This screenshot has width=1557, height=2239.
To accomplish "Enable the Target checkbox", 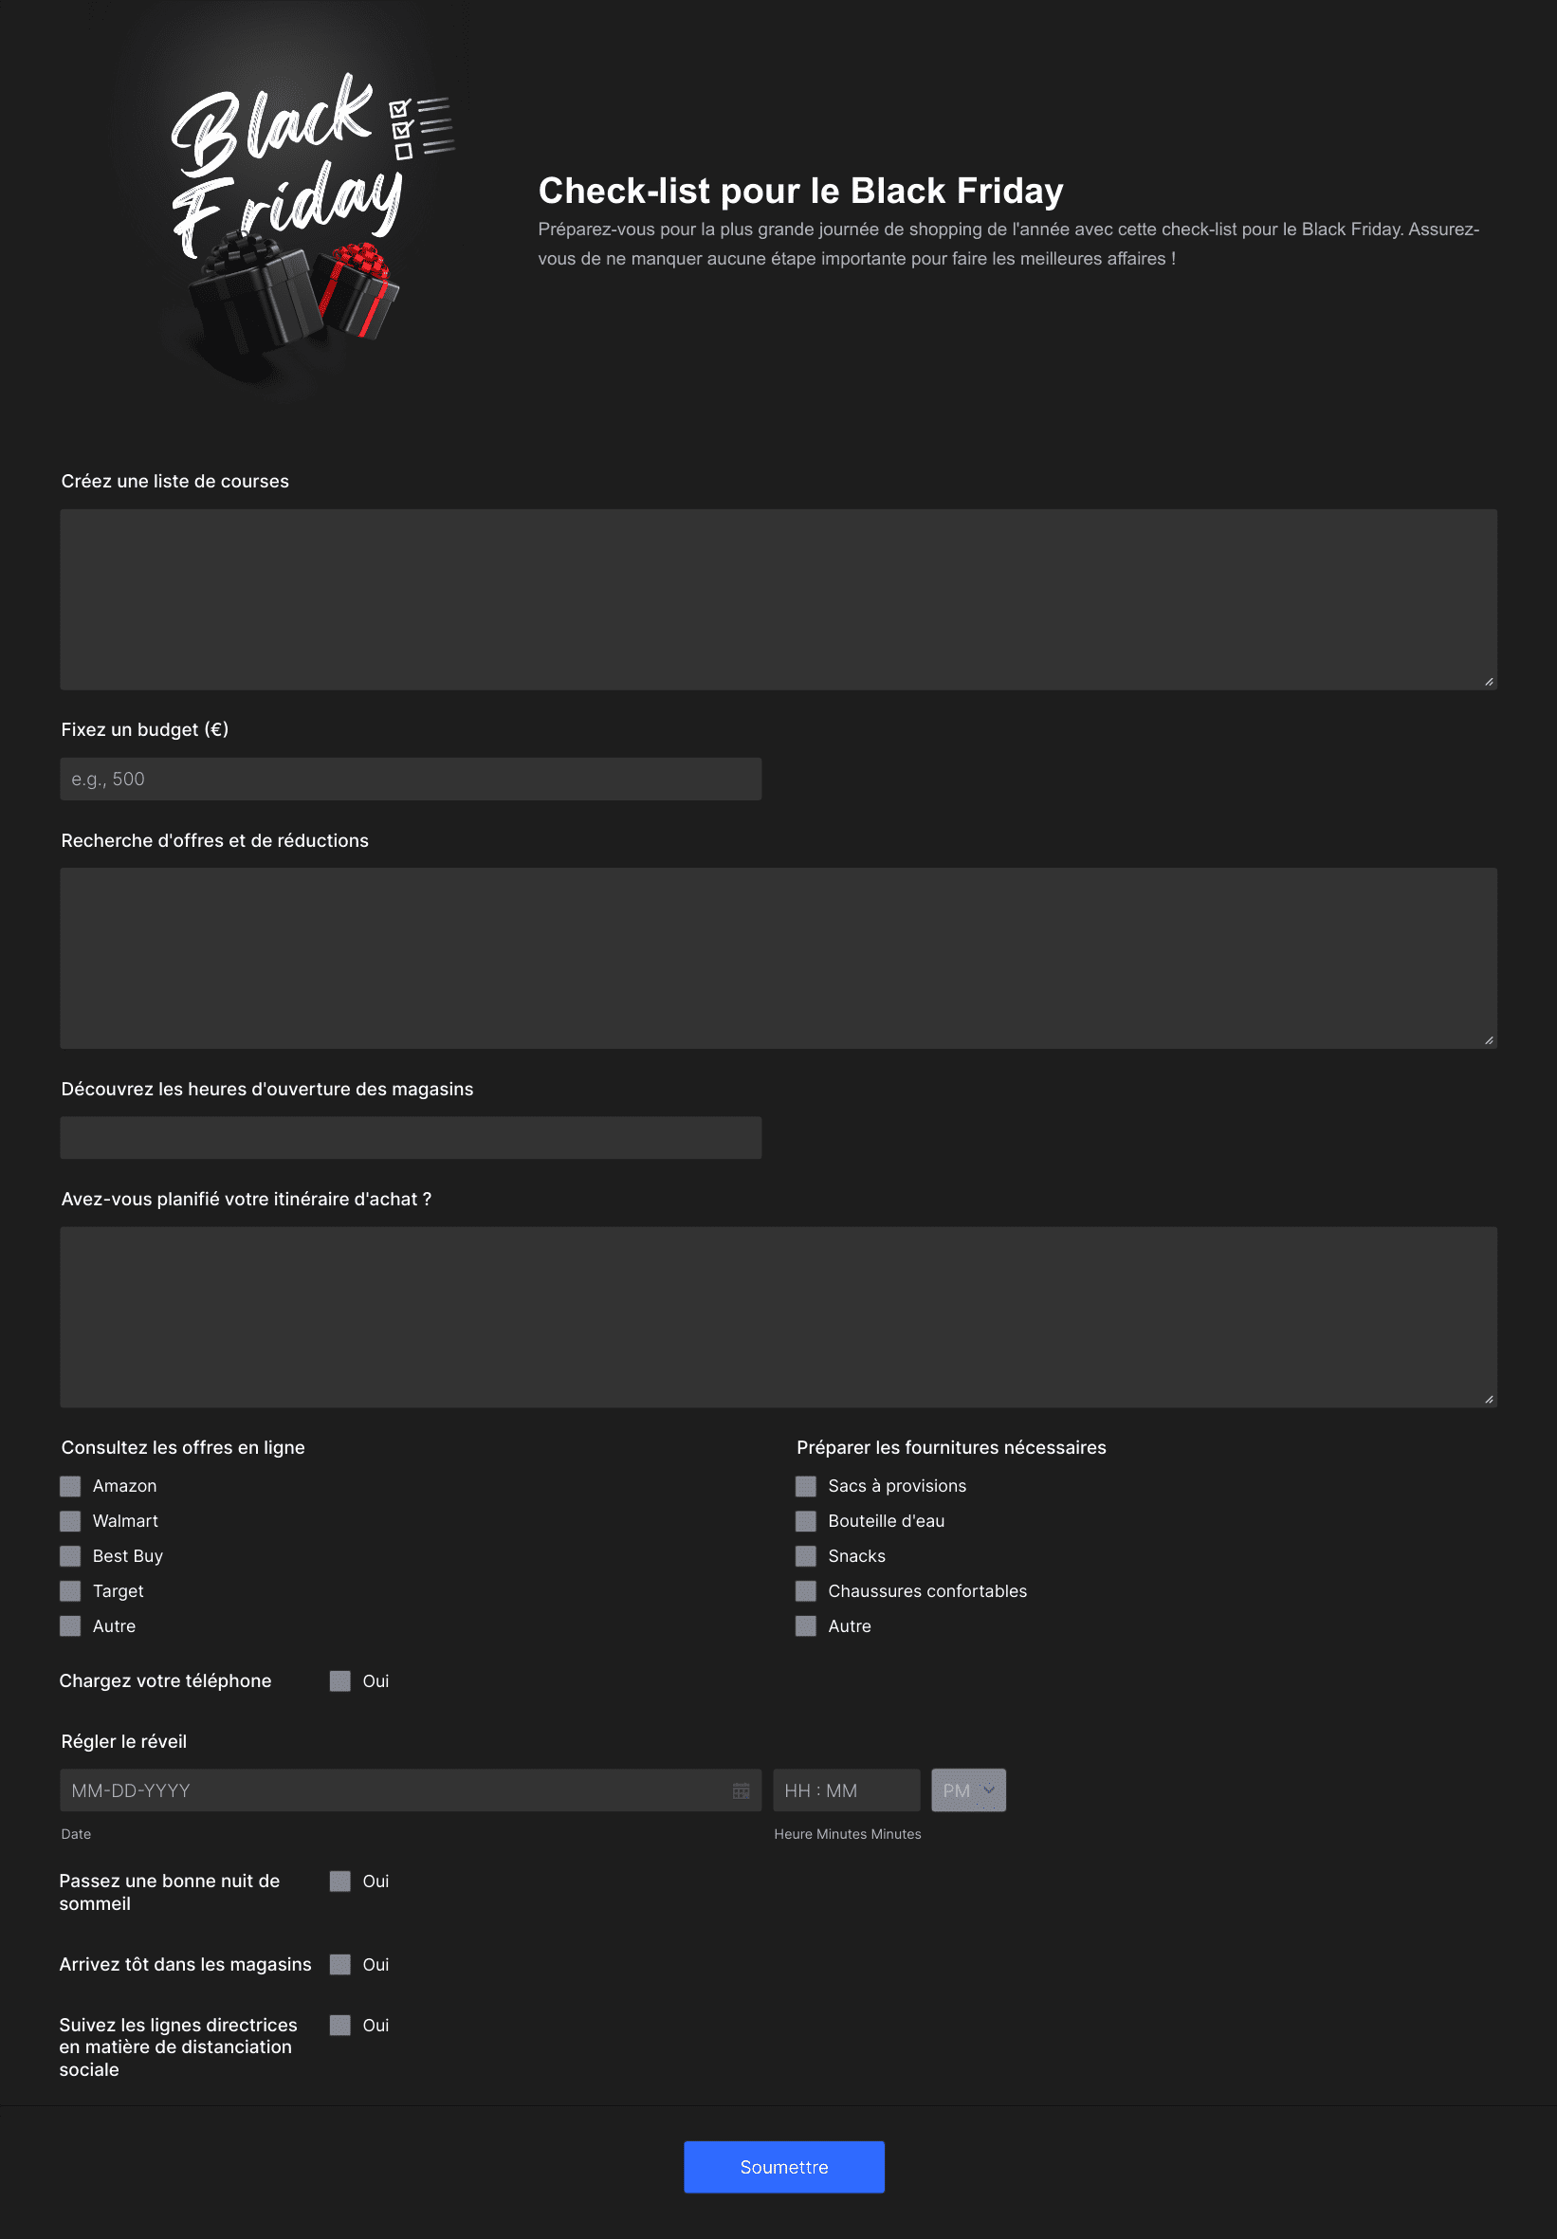I will (70, 1590).
